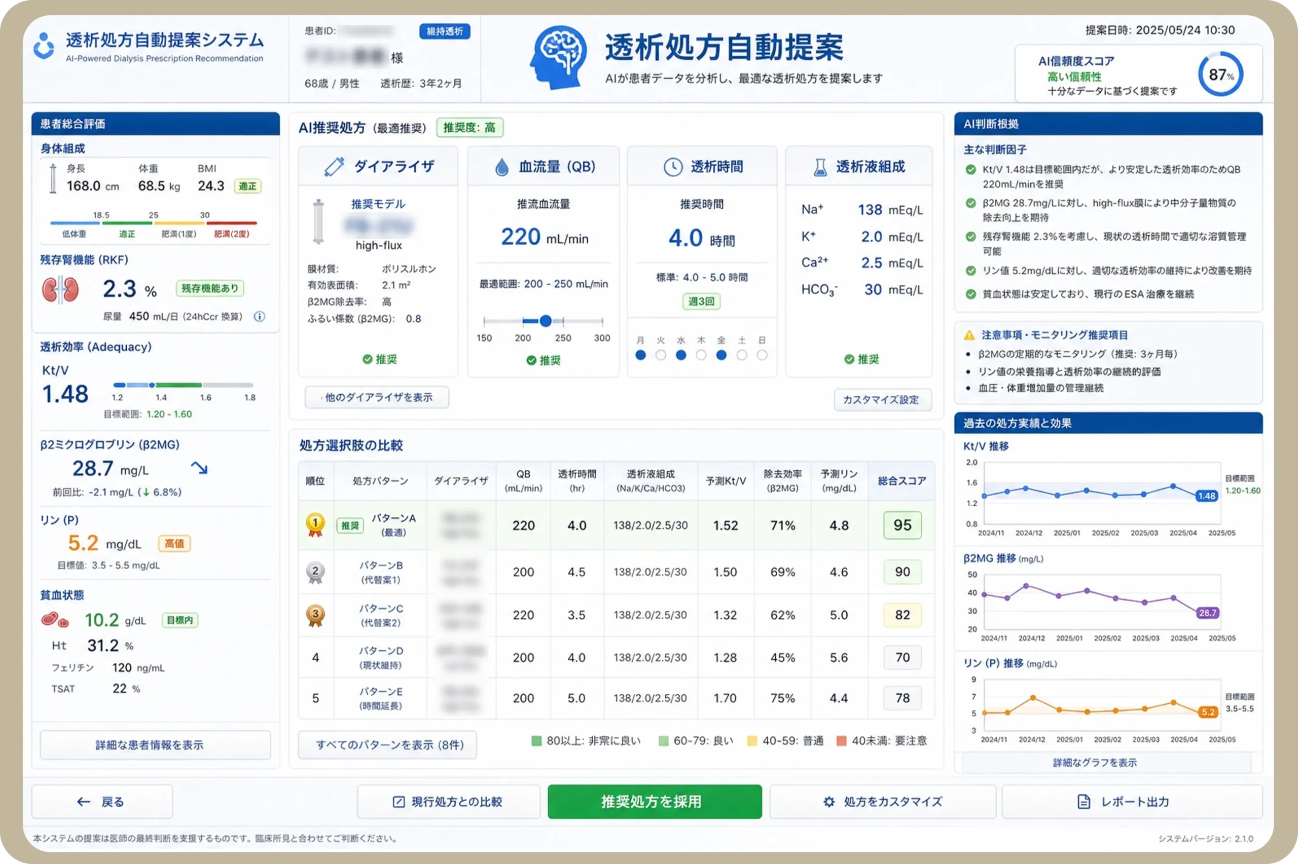This screenshot has height=864, width=1298.
Task: Select the パターンA (最適) row
Action: click(x=616, y=525)
